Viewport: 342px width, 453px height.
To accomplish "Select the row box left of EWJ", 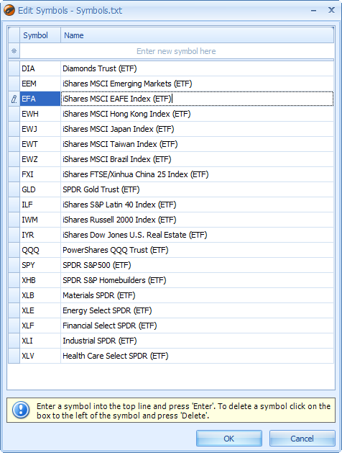I will pos(14,129).
